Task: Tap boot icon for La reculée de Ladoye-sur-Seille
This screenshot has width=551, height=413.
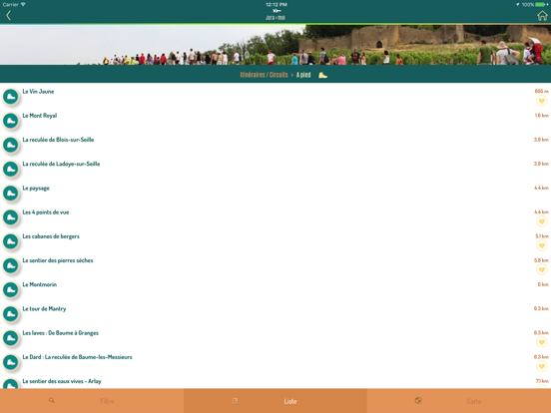Action: pos(11,169)
